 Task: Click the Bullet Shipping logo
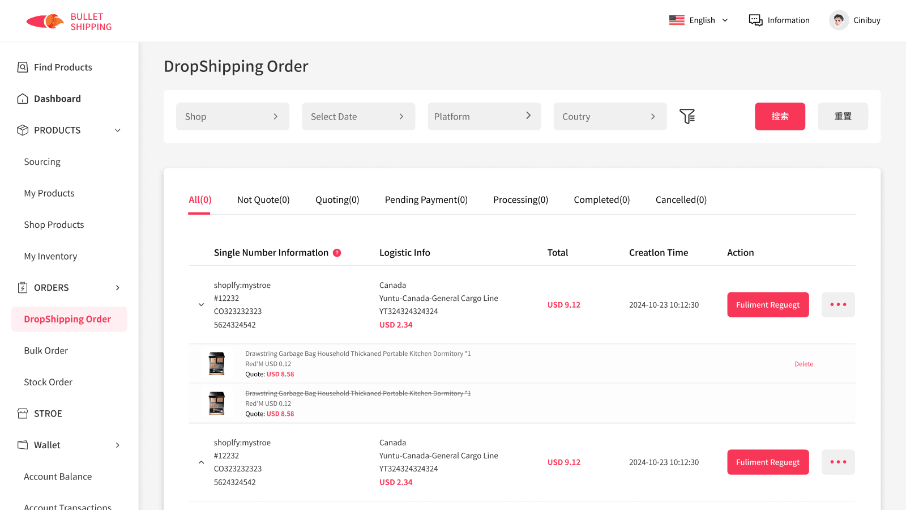(x=69, y=22)
